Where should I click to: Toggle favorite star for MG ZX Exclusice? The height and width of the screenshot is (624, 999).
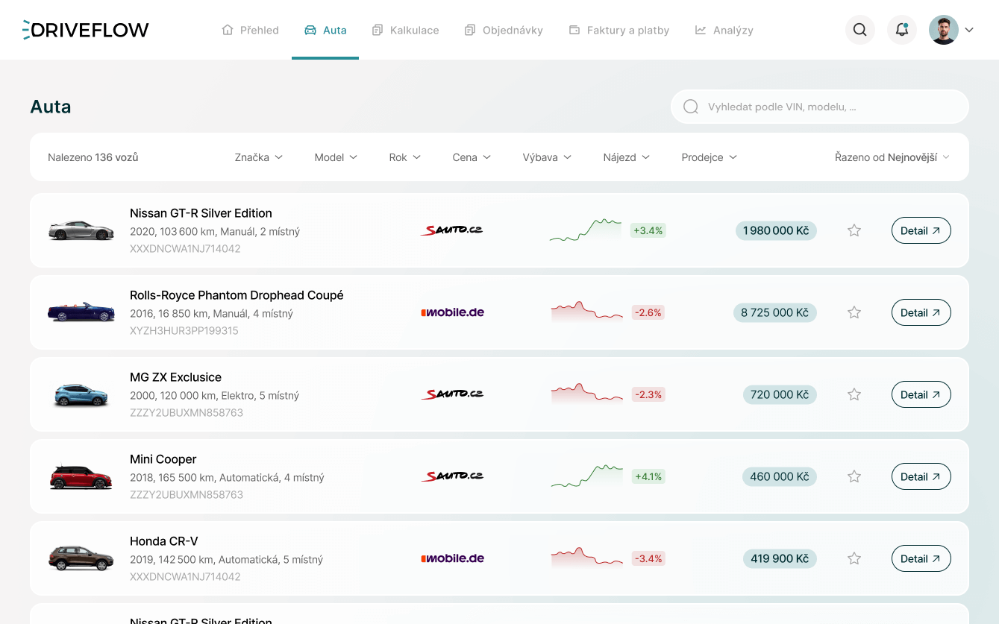[854, 394]
